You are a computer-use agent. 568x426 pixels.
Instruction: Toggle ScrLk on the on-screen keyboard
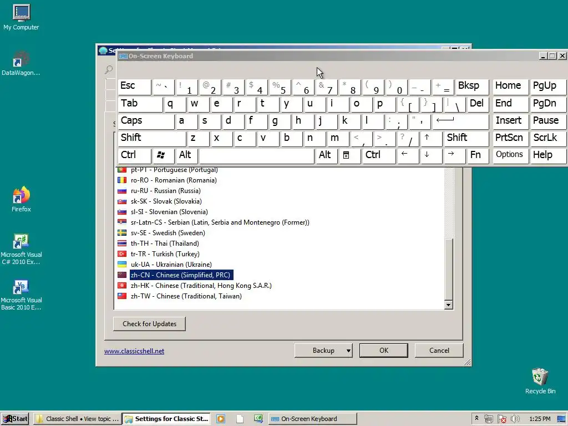[x=547, y=138]
